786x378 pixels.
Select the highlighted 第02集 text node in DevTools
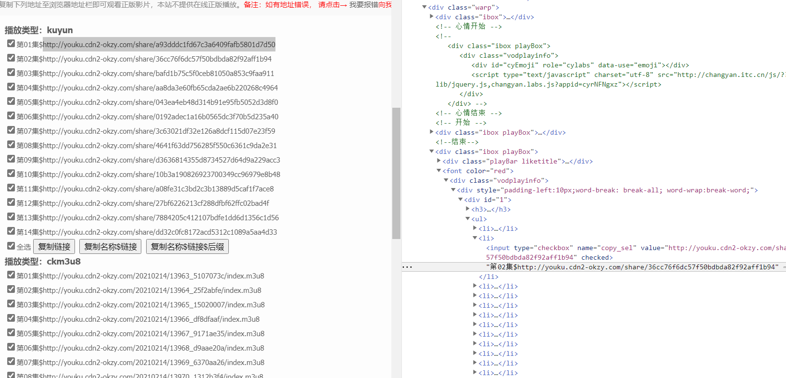pyautogui.click(x=632, y=267)
